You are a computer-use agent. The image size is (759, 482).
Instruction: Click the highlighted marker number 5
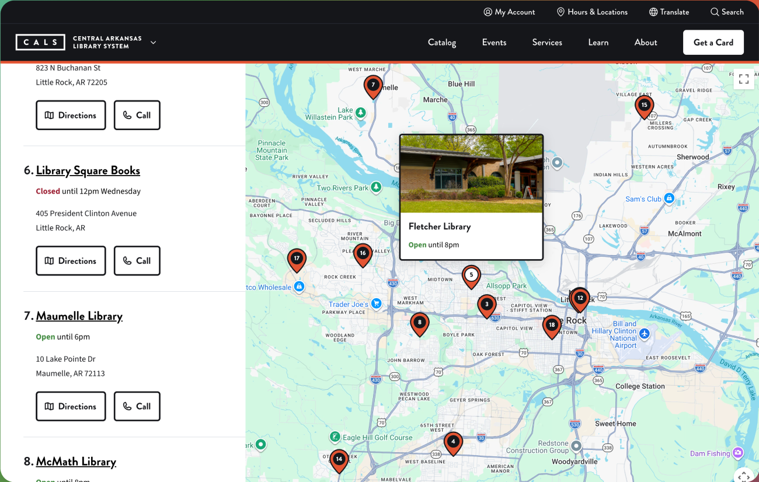[x=471, y=276]
